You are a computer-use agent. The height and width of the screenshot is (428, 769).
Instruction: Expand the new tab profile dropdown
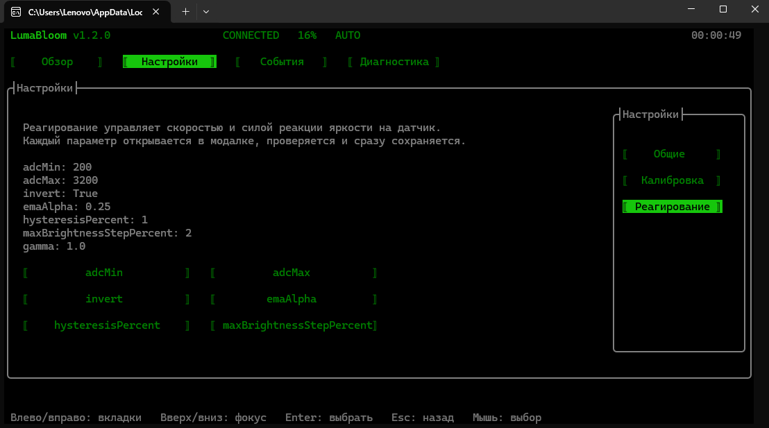click(x=206, y=12)
